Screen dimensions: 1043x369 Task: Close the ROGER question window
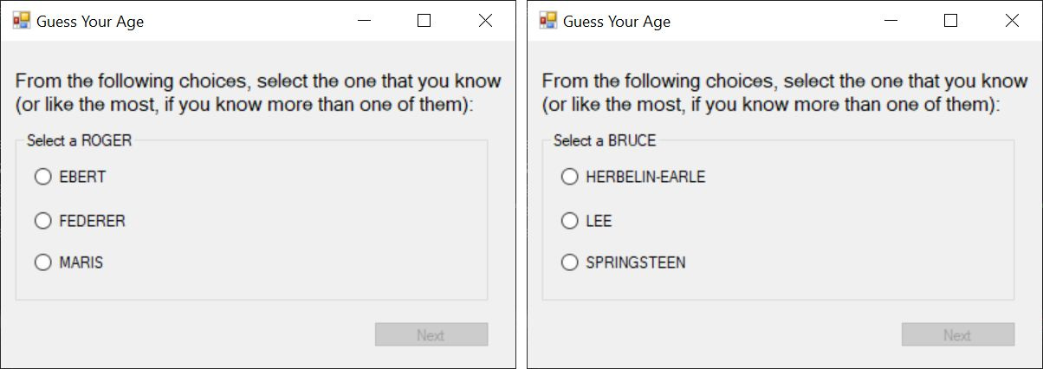[x=485, y=21]
